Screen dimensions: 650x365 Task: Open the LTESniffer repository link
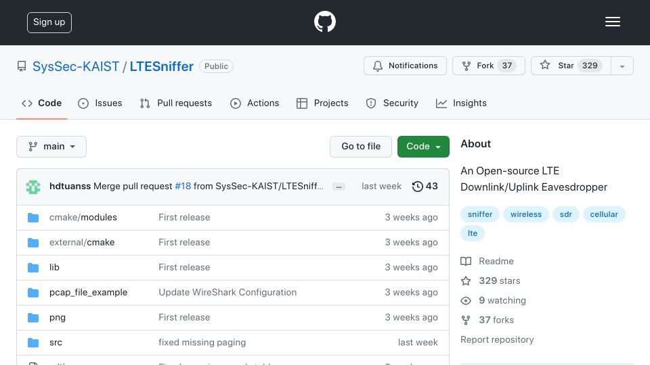pyautogui.click(x=161, y=66)
